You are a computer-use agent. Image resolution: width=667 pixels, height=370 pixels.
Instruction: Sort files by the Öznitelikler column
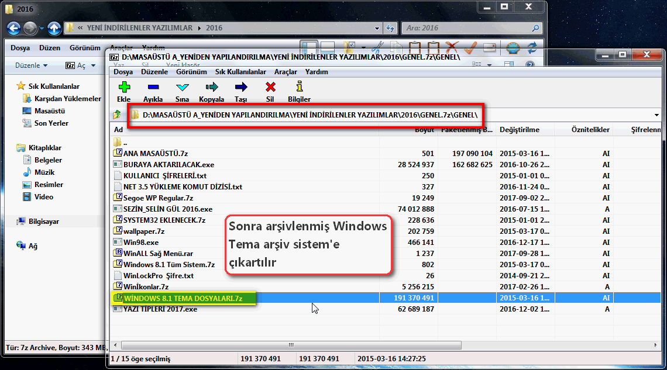pos(584,130)
